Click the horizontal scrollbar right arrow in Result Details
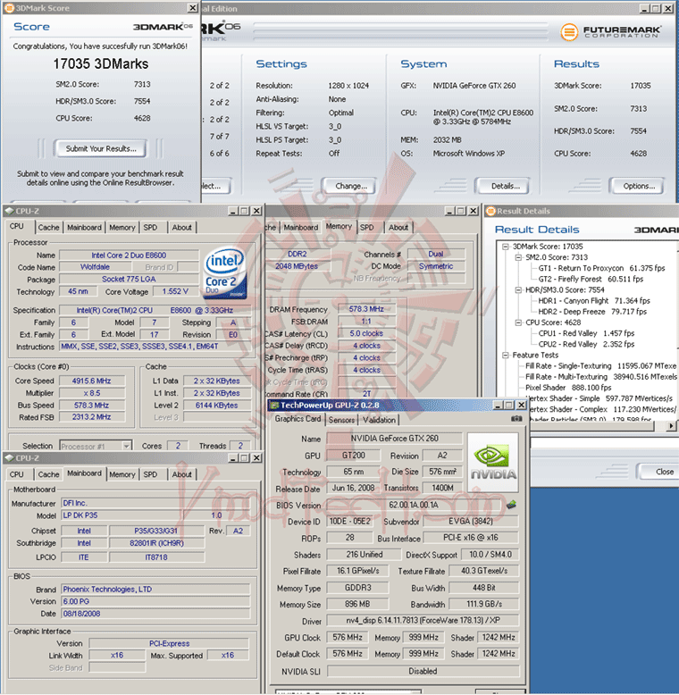Image resolution: width=679 pixels, height=695 pixels. 671,426
